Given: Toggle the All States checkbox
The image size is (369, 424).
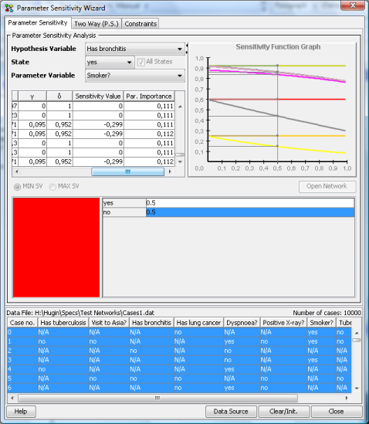Looking at the screenshot, I should pyautogui.click(x=140, y=63).
